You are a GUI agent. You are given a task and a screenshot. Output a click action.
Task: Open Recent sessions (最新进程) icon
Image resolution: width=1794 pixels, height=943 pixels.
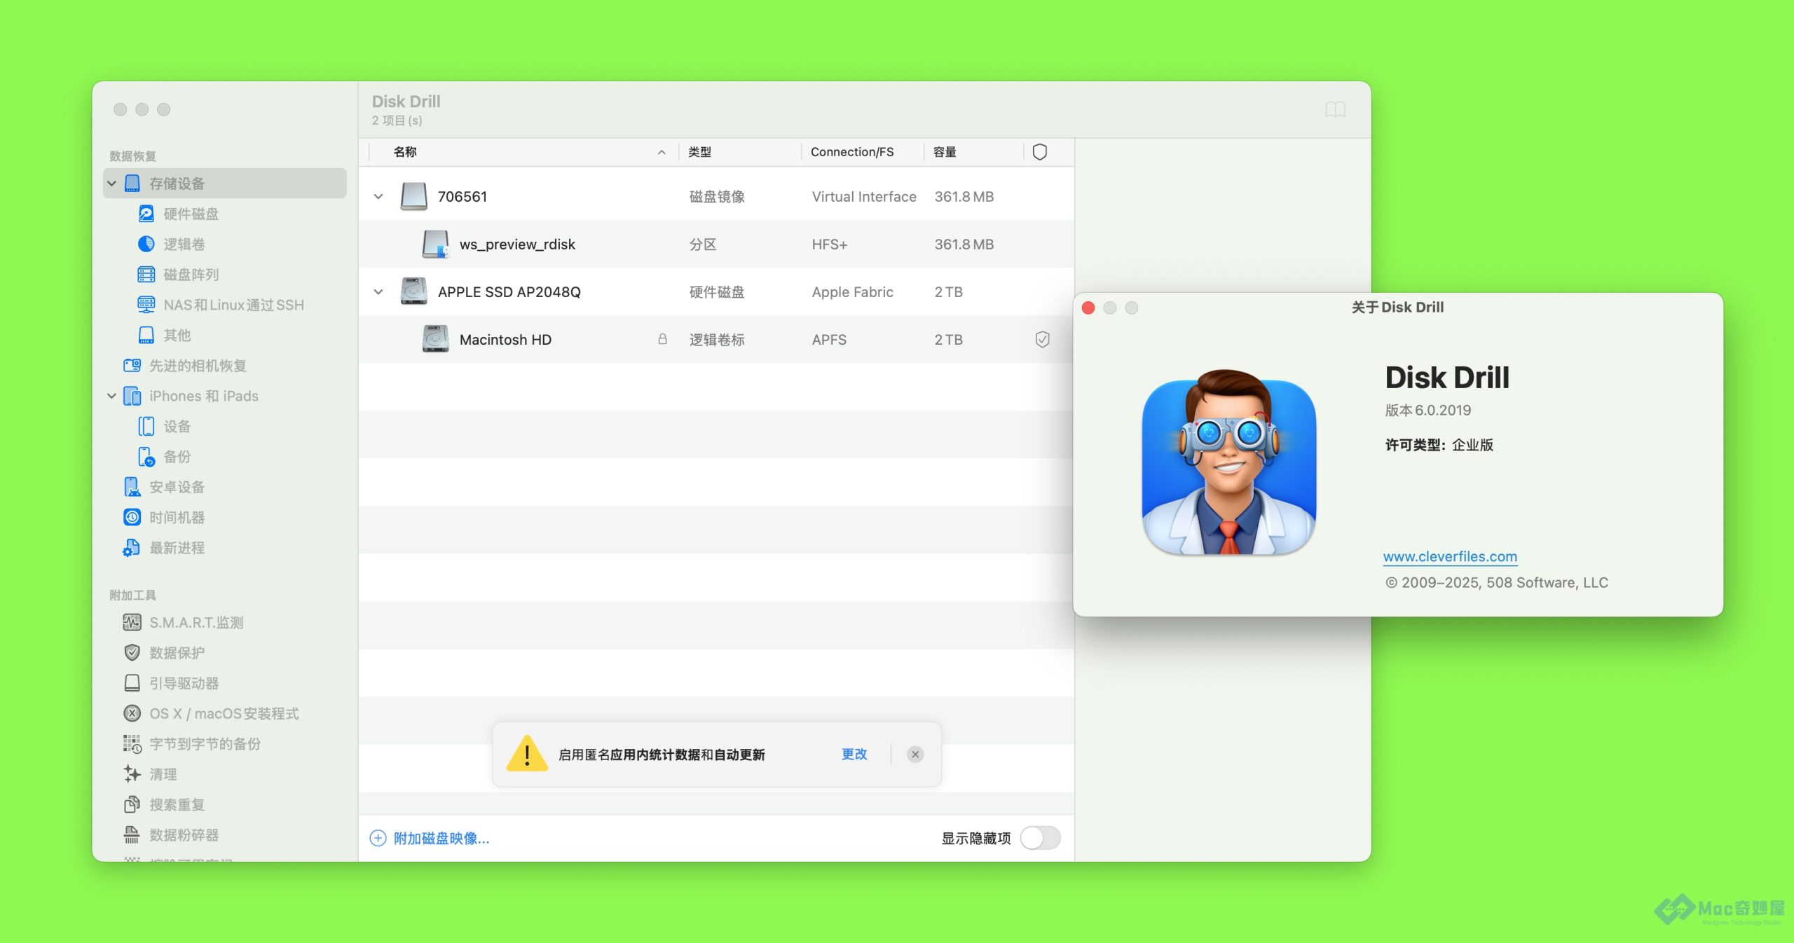pyautogui.click(x=132, y=547)
